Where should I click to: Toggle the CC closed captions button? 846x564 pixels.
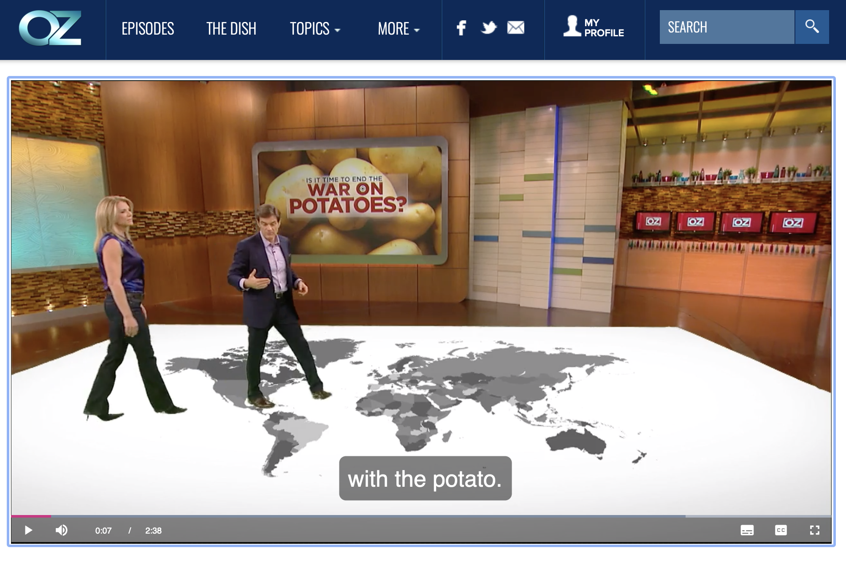781,530
